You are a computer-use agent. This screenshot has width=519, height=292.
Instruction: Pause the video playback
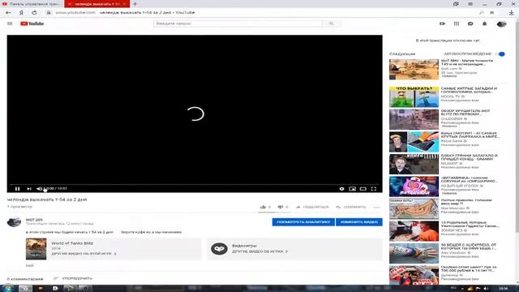coord(17,189)
